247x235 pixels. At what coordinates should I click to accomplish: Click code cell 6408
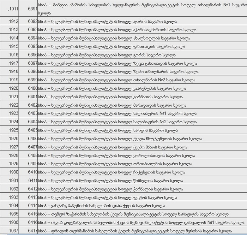(33, 155)
